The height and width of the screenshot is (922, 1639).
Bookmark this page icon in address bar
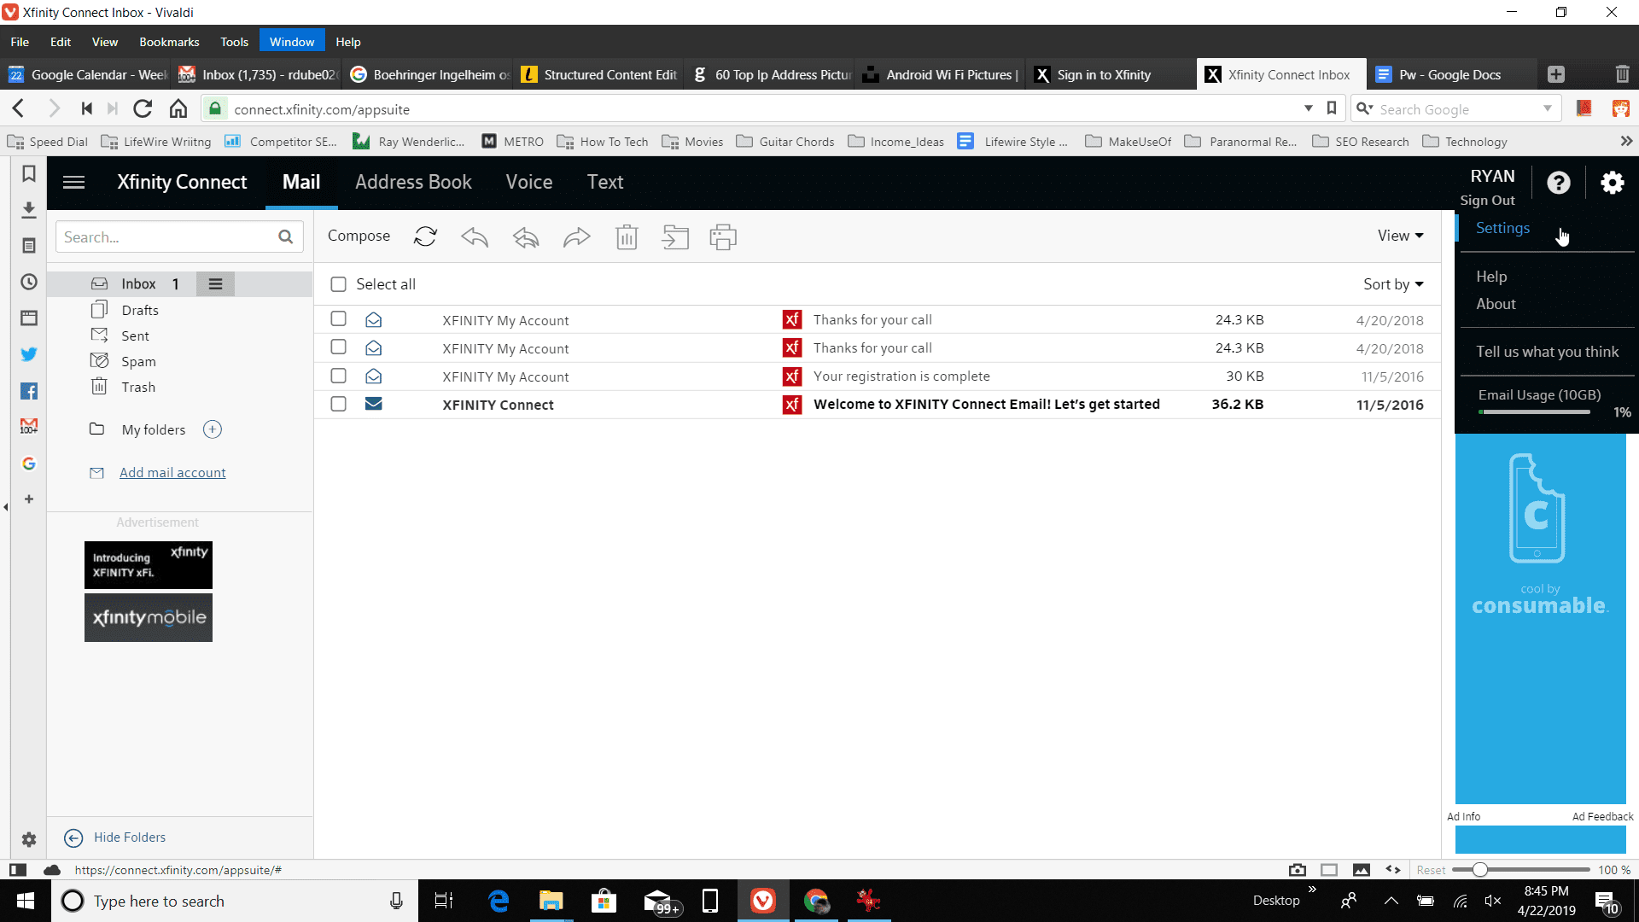[1332, 108]
